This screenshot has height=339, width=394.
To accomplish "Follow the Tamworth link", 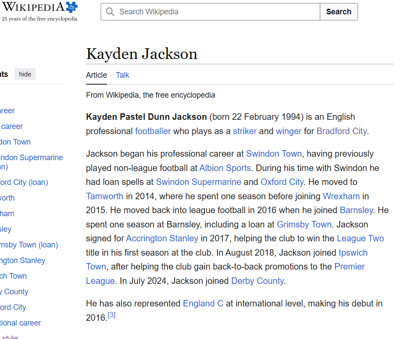I will click(x=105, y=196).
